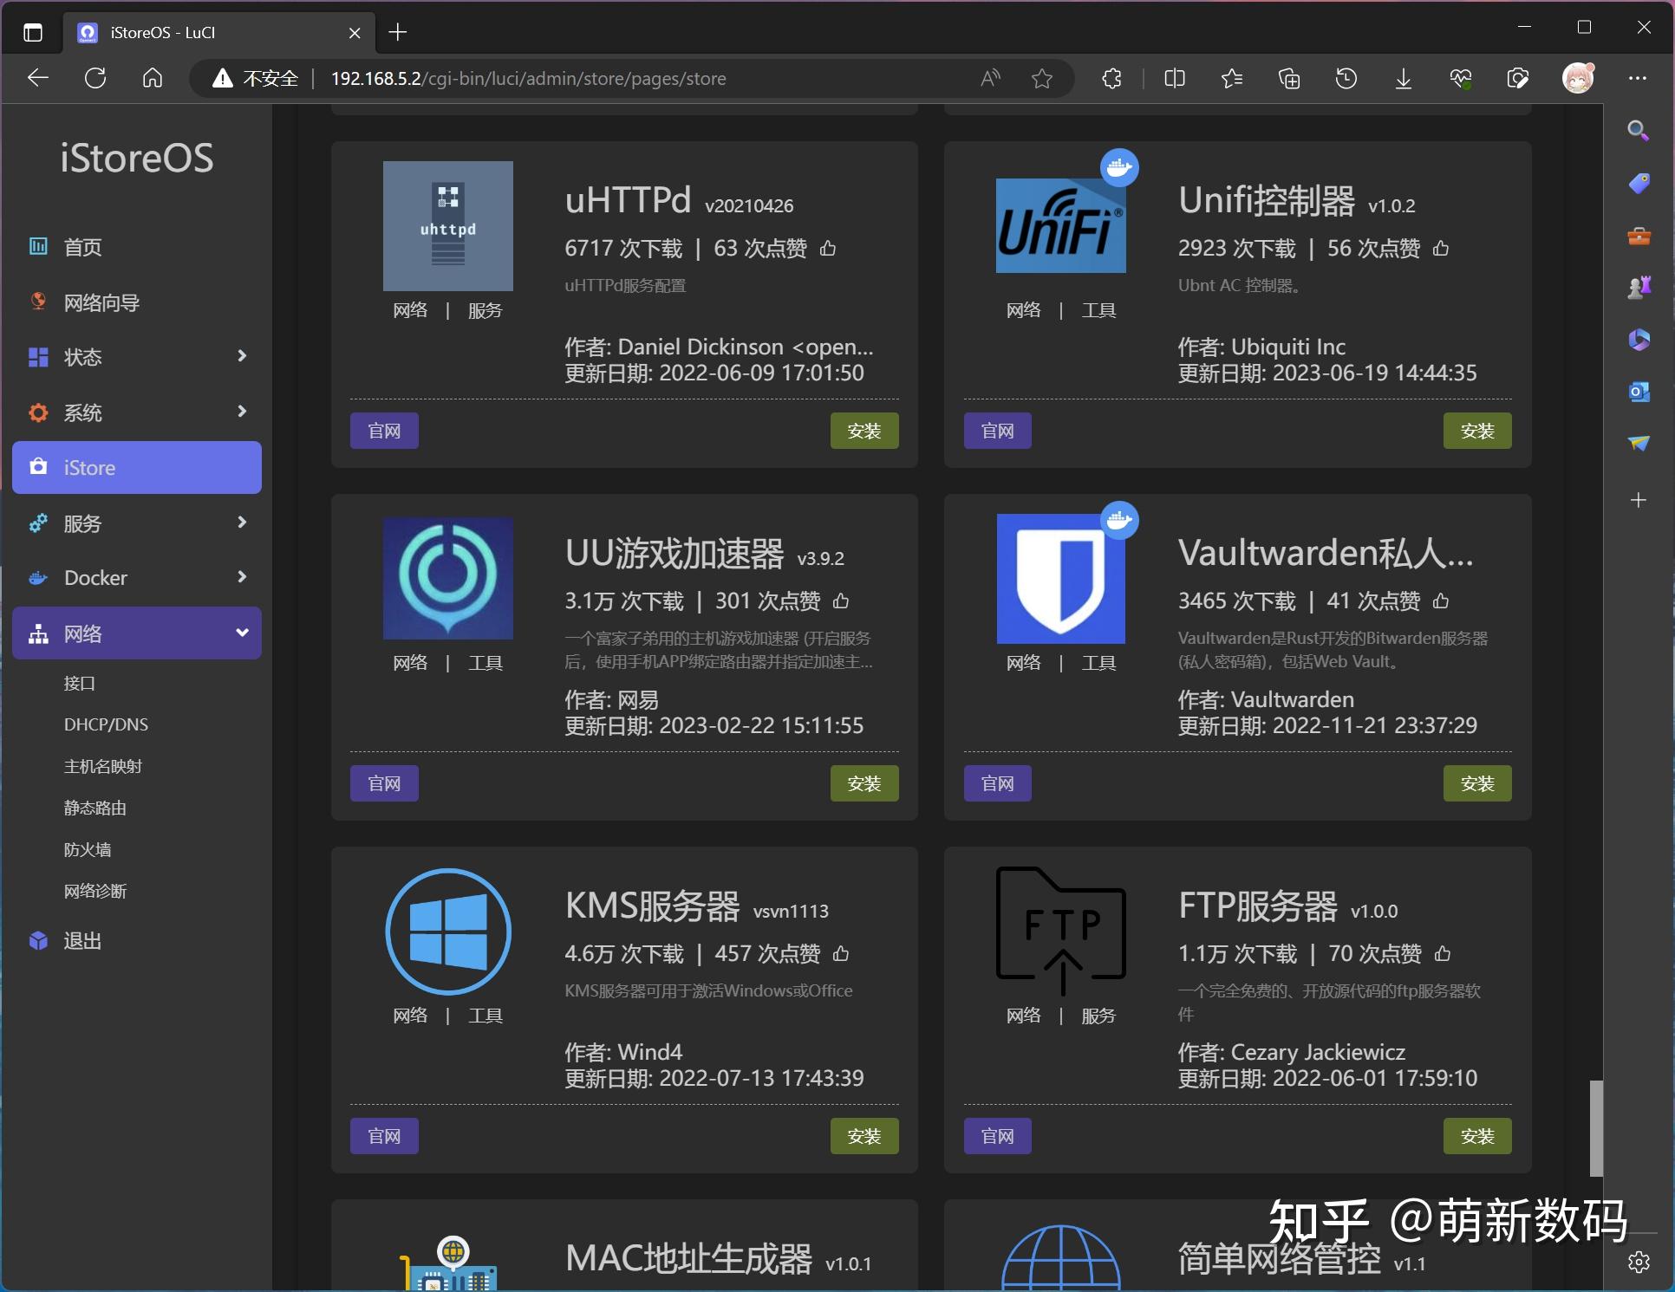Image resolution: width=1675 pixels, height=1292 pixels.
Task: Click the address bar URL field
Action: pos(529,78)
